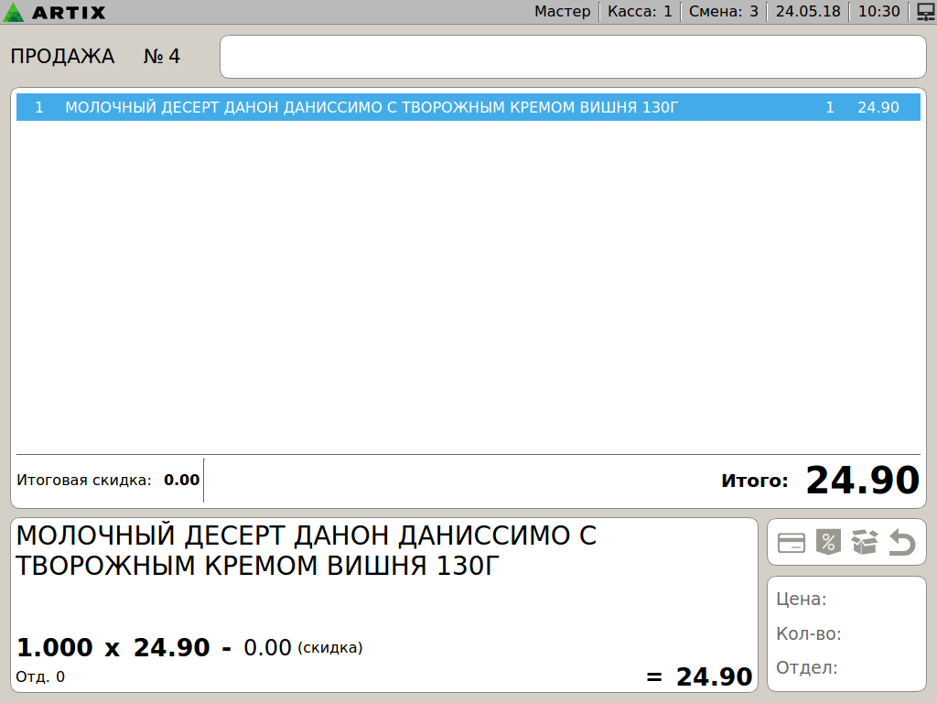Click the return arrow icon
Viewport: 937px width, 703px height.
[x=902, y=544]
